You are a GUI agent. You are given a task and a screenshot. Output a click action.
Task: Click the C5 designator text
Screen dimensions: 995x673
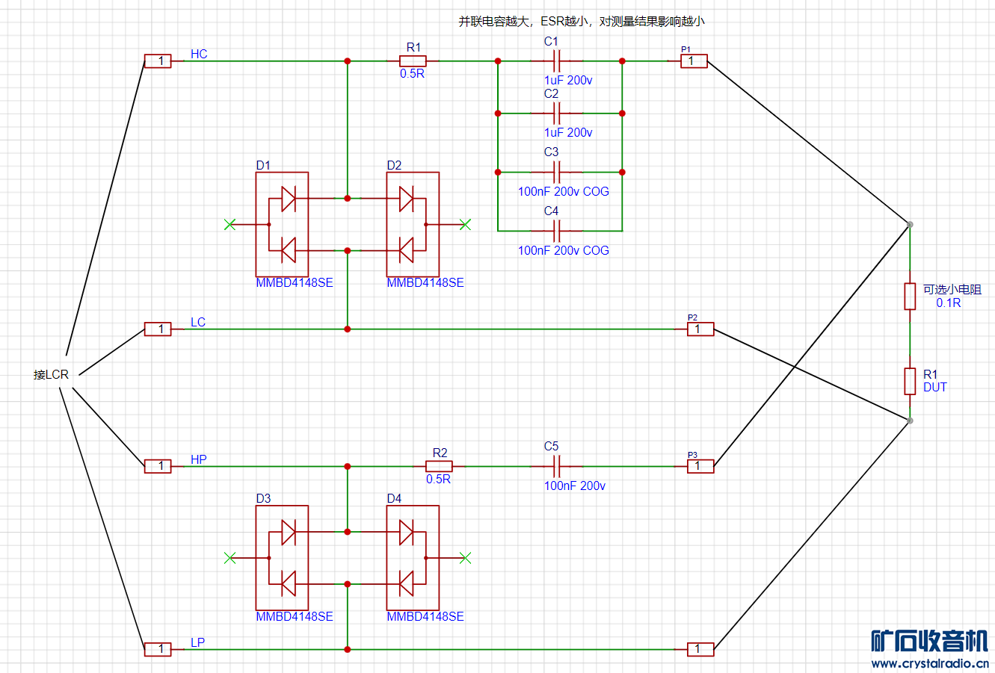[551, 446]
